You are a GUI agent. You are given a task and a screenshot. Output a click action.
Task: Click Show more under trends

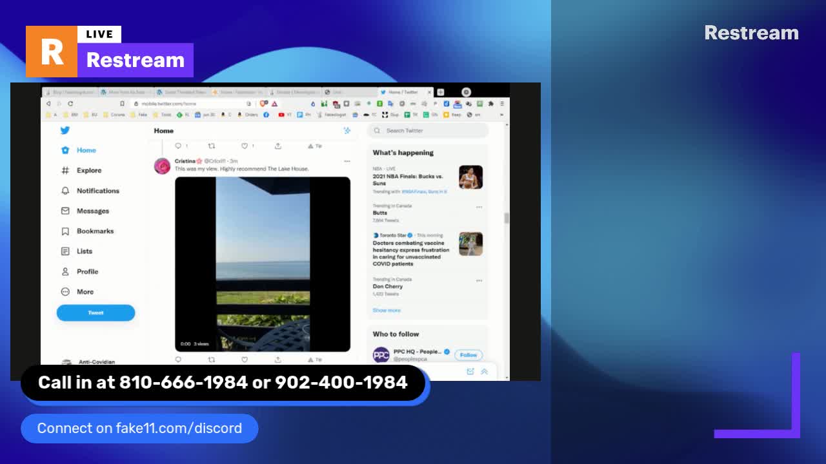point(387,311)
